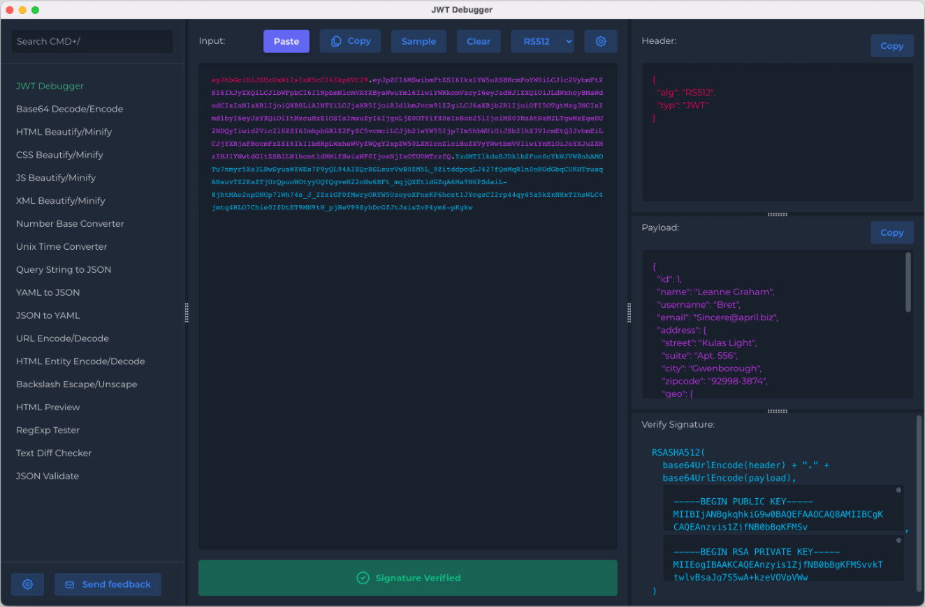Screen dimensions: 925x607
Task: Clear the JWT input
Action: point(479,41)
